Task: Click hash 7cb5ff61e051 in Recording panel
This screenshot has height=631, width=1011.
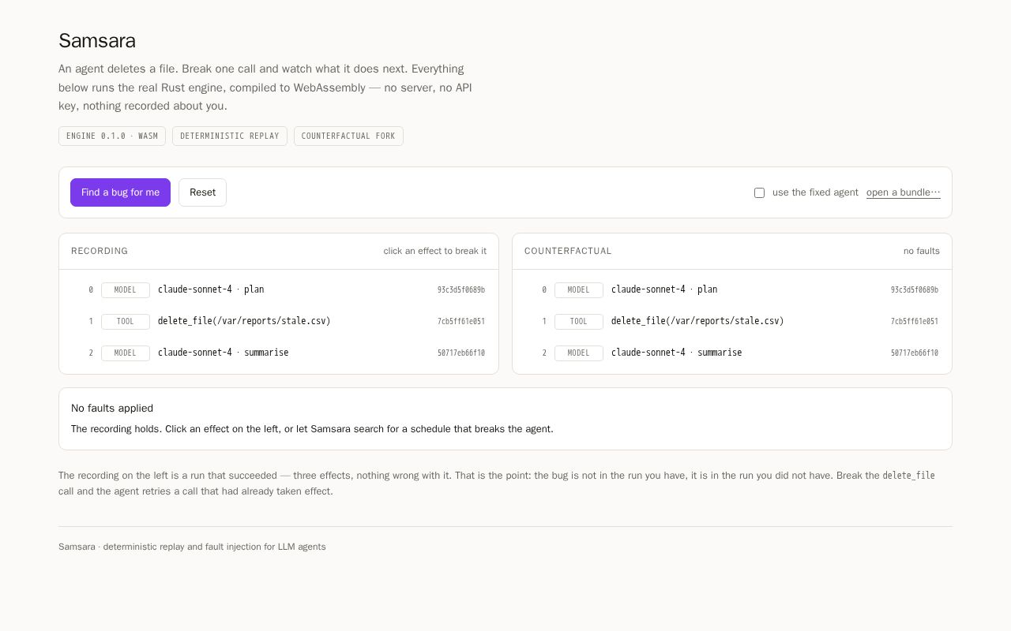Action: [461, 322]
